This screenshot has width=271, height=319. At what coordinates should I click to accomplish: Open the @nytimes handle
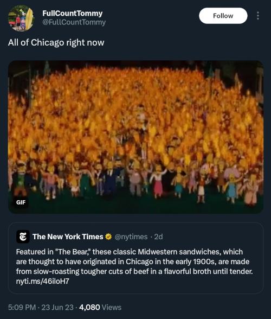click(x=131, y=237)
